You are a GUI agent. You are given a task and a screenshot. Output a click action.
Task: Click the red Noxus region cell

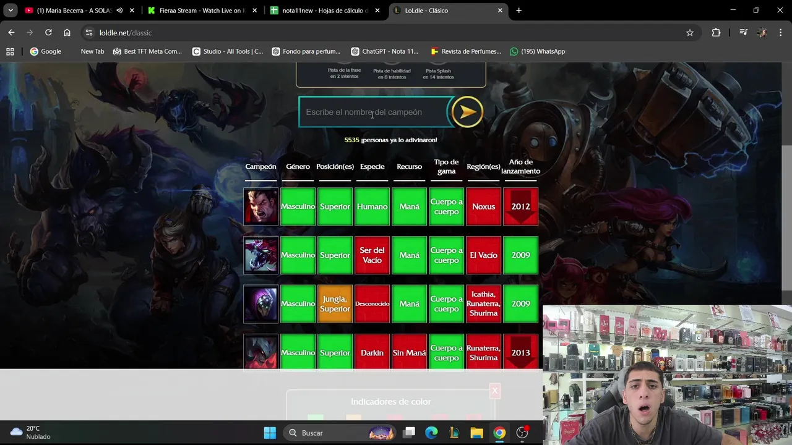(483, 206)
